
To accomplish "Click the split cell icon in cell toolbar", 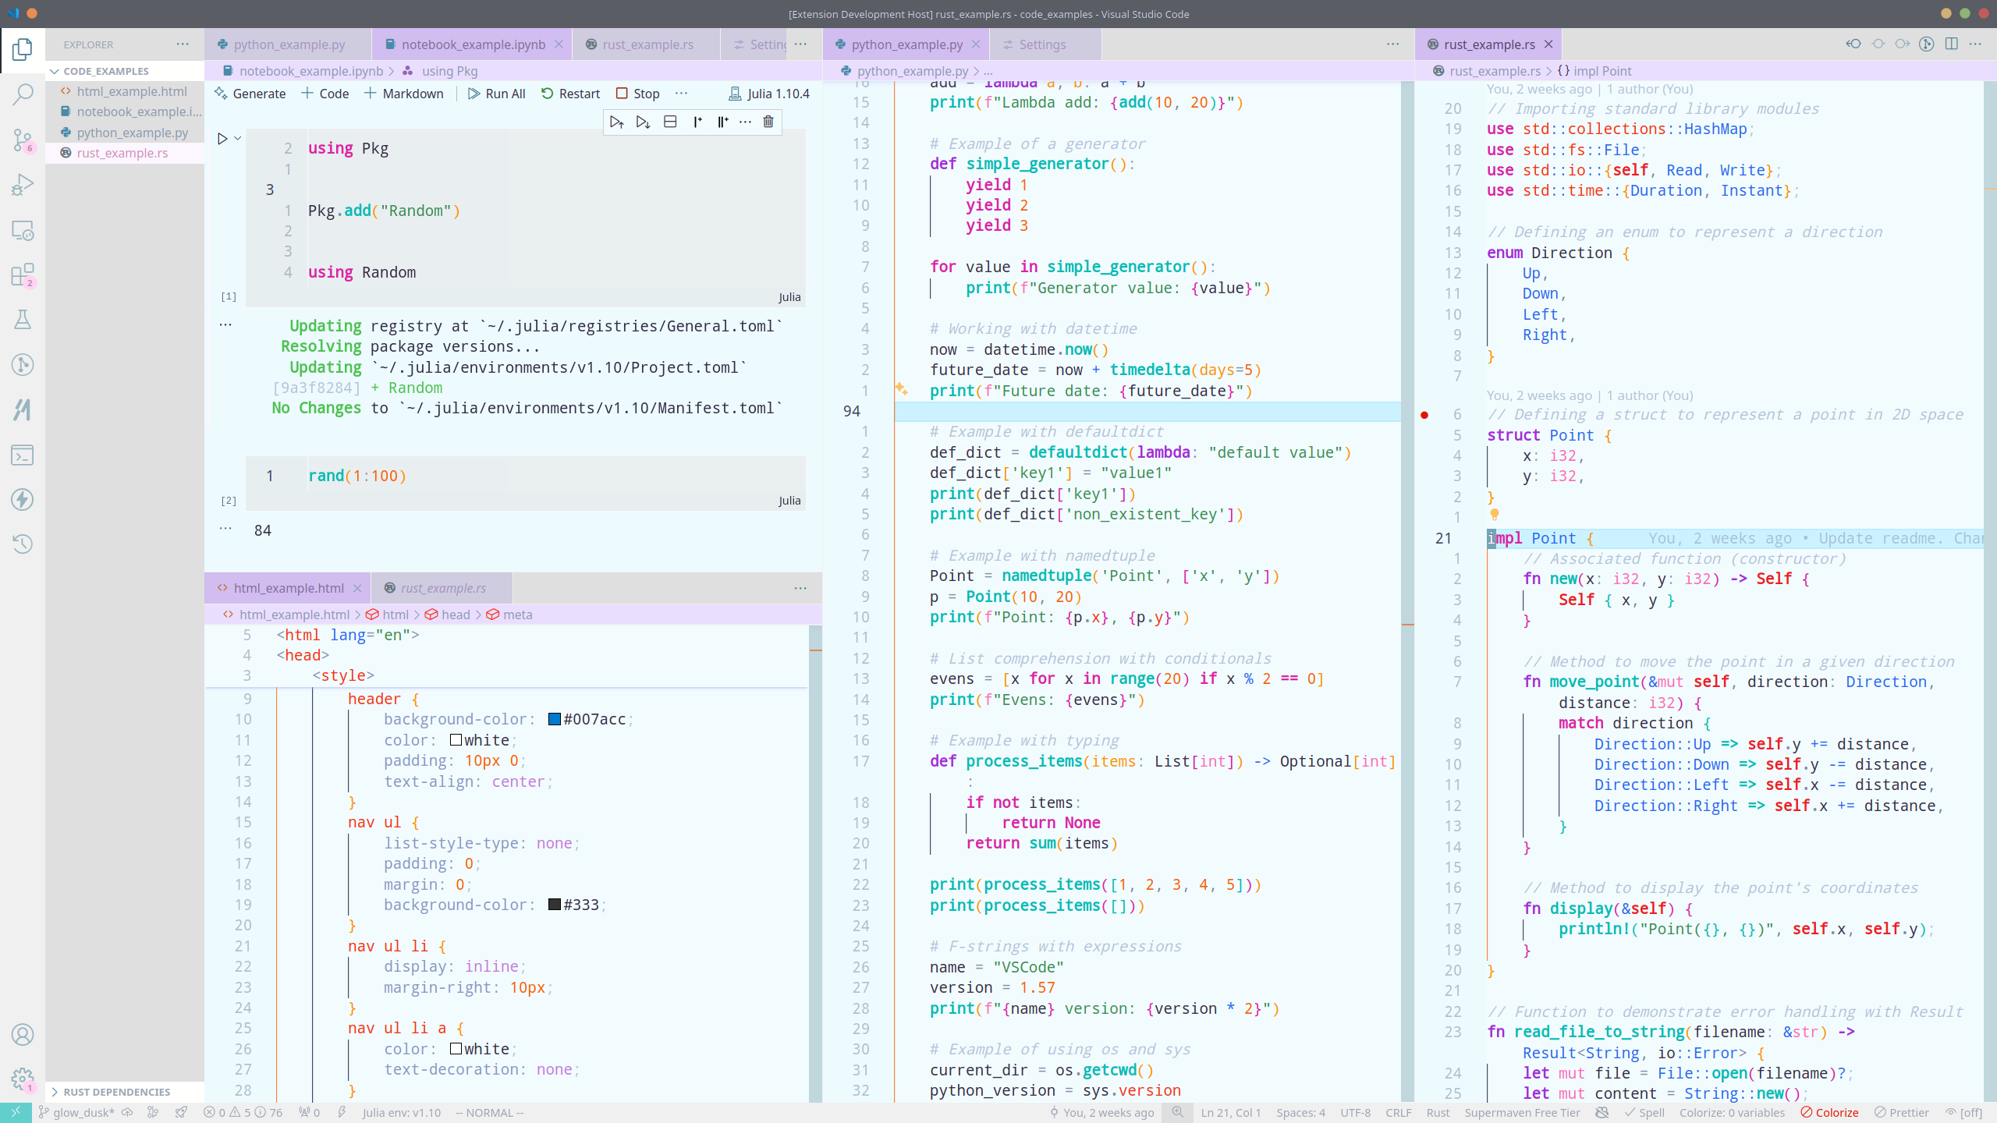I will point(670,122).
